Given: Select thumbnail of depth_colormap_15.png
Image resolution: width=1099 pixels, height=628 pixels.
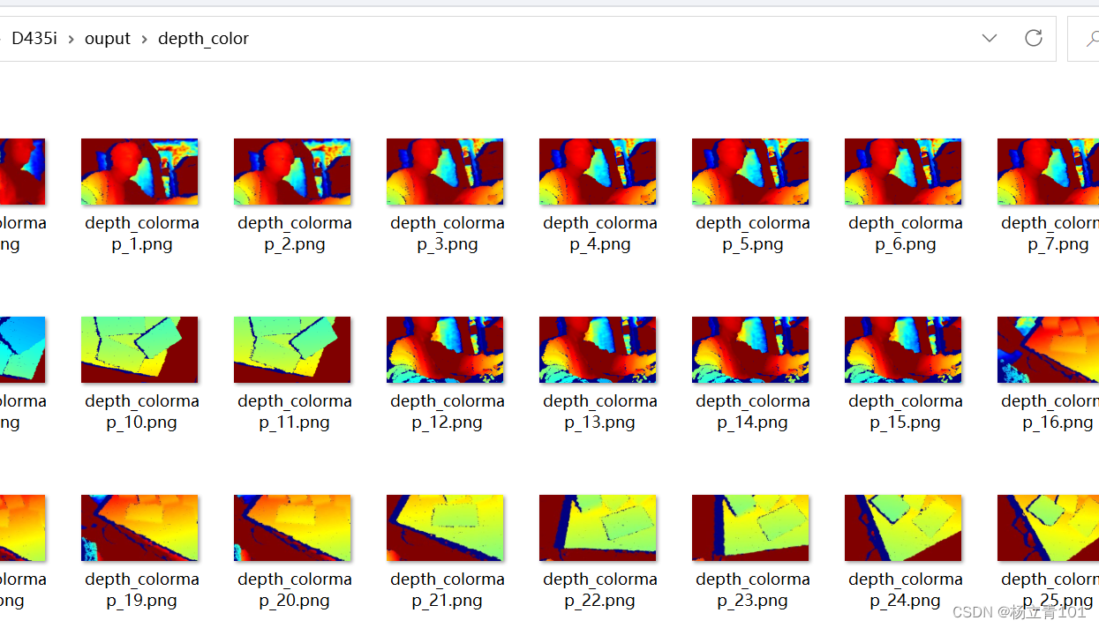Looking at the screenshot, I should coord(903,350).
